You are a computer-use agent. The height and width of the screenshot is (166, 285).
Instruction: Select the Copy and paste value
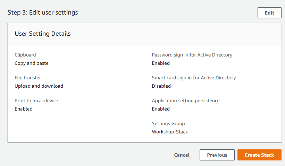[32, 63]
